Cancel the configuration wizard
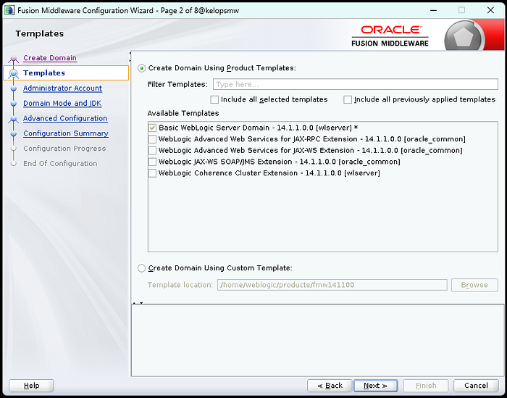 click(476, 386)
